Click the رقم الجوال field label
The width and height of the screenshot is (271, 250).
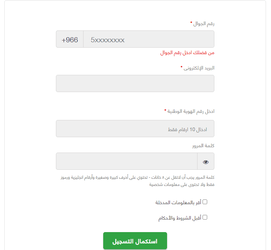(x=204, y=24)
